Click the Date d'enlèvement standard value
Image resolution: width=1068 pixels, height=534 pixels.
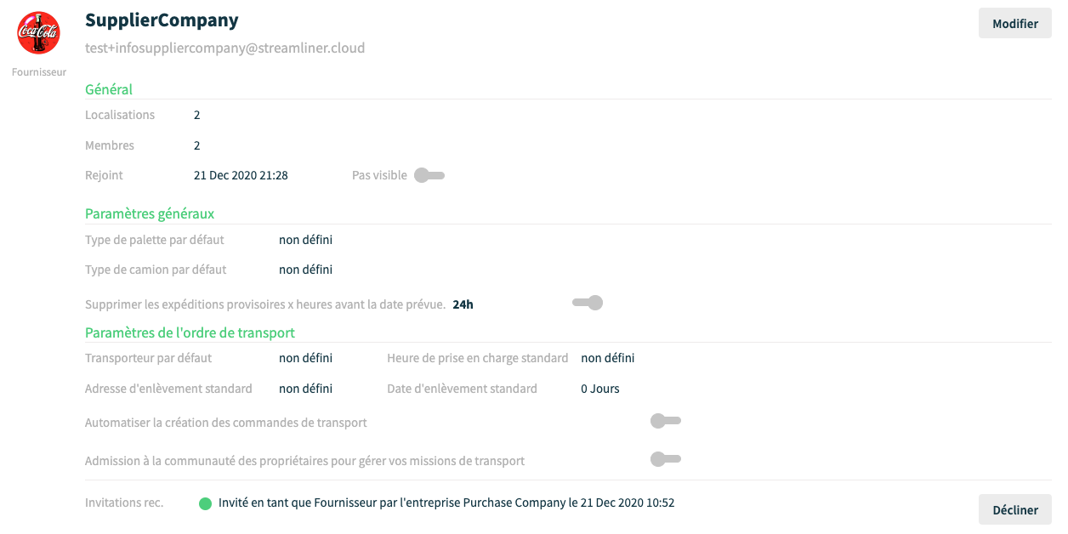[x=600, y=389]
